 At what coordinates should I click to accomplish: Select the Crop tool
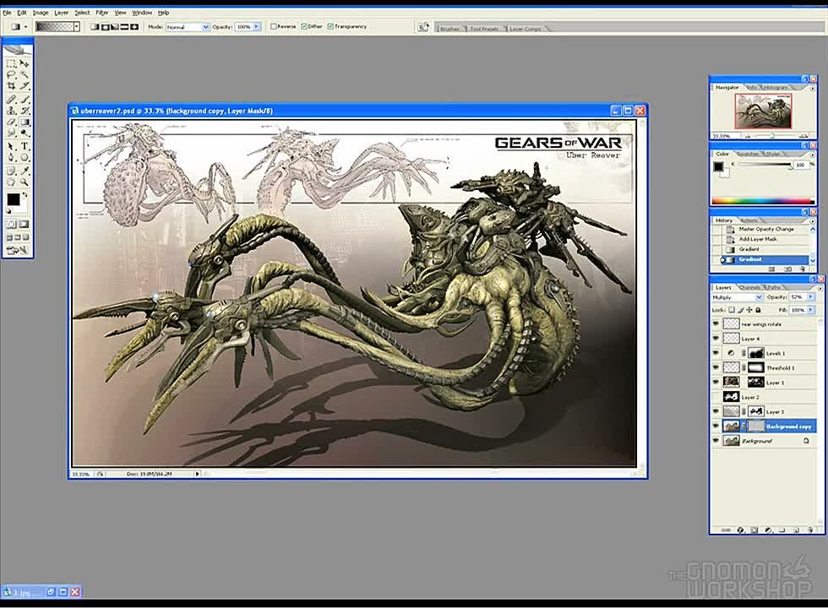point(11,85)
